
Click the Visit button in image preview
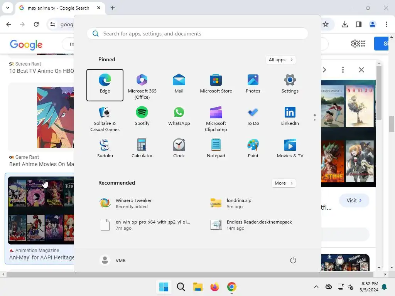354,200
